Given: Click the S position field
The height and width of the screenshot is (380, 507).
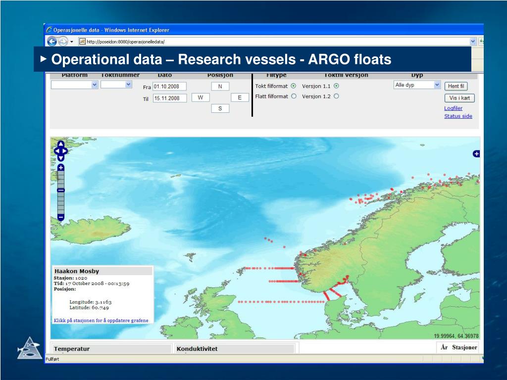Looking at the screenshot, I should pyautogui.click(x=220, y=108).
